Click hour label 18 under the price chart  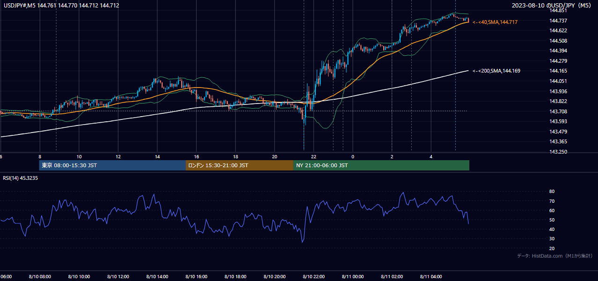click(x=236, y=157)
